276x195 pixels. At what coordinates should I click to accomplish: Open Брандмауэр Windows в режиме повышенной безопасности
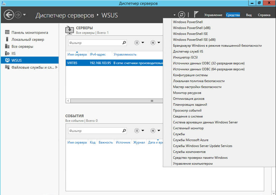(x=217, y=46)
